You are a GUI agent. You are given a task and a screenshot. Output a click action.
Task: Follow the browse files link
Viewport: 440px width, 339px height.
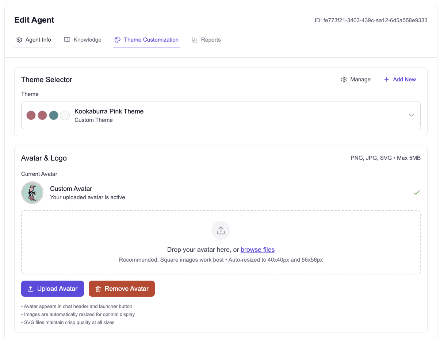coord(257,250)
